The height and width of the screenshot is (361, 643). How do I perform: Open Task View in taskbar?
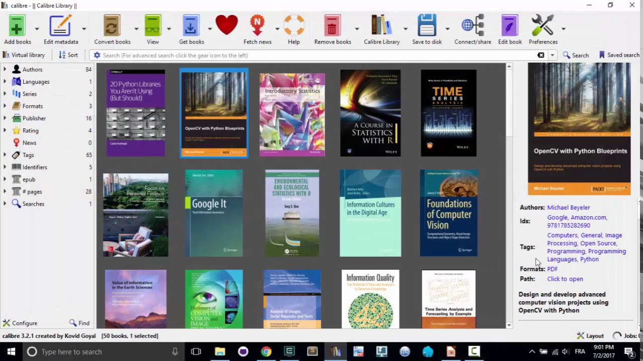click(196, 351)
